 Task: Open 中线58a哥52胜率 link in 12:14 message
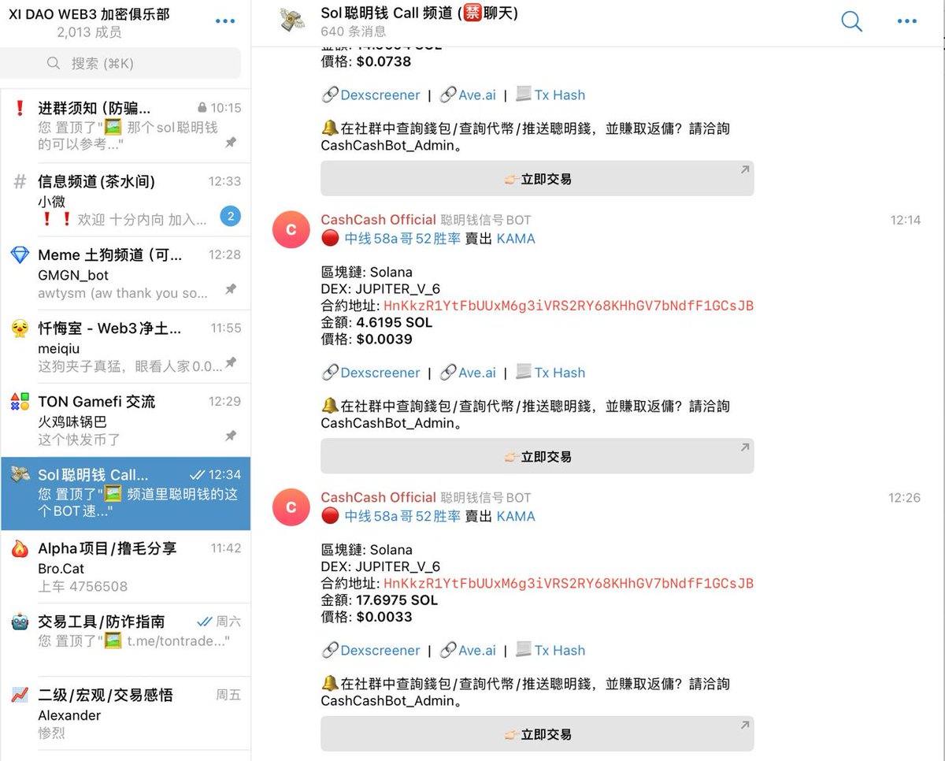(x=402, y=238)
